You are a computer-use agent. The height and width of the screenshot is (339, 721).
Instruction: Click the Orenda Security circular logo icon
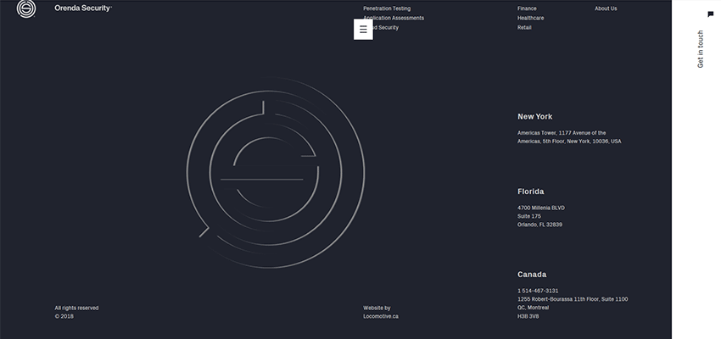click(27, 8)
